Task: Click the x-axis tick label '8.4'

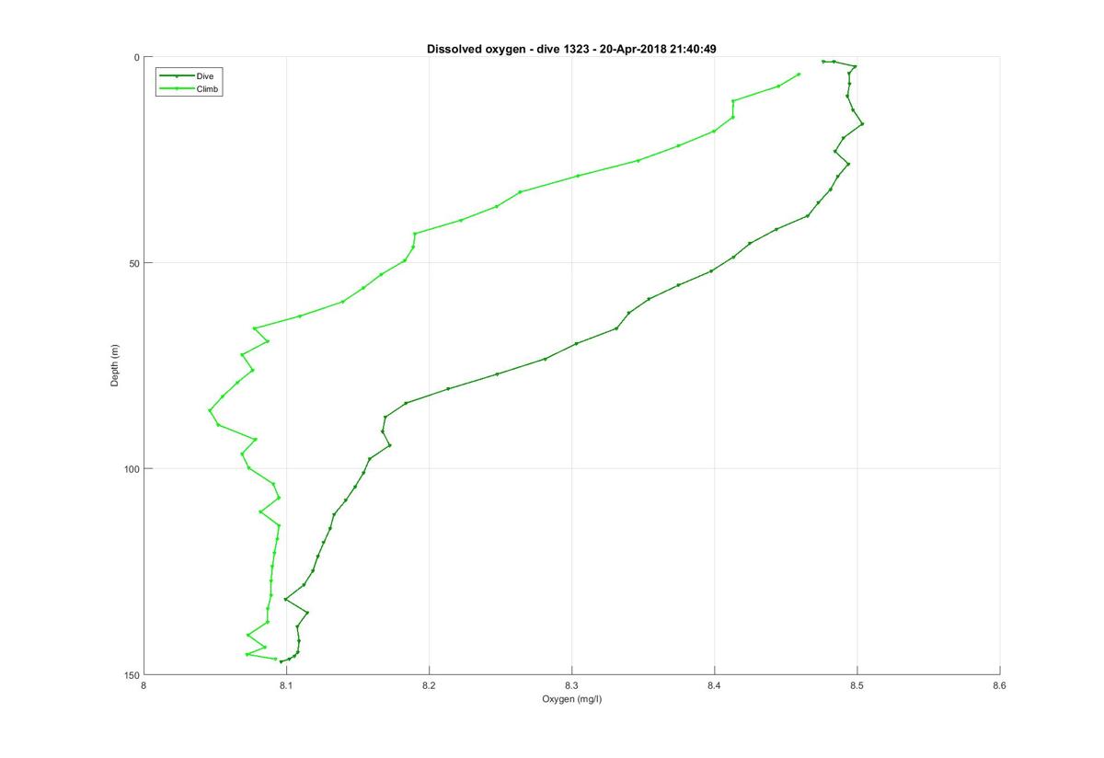Action: [715, 685]
